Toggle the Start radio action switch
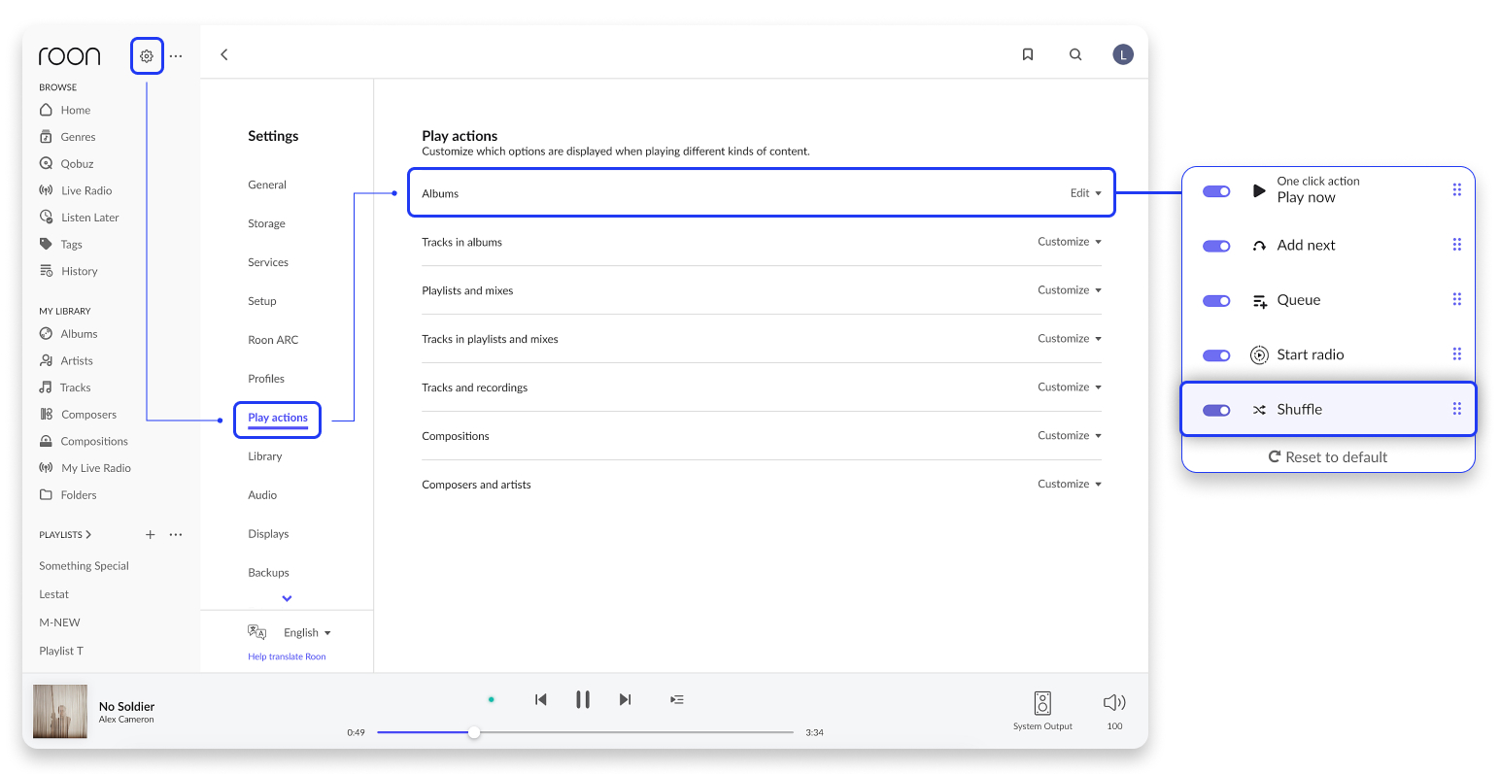 point(1216,355)
